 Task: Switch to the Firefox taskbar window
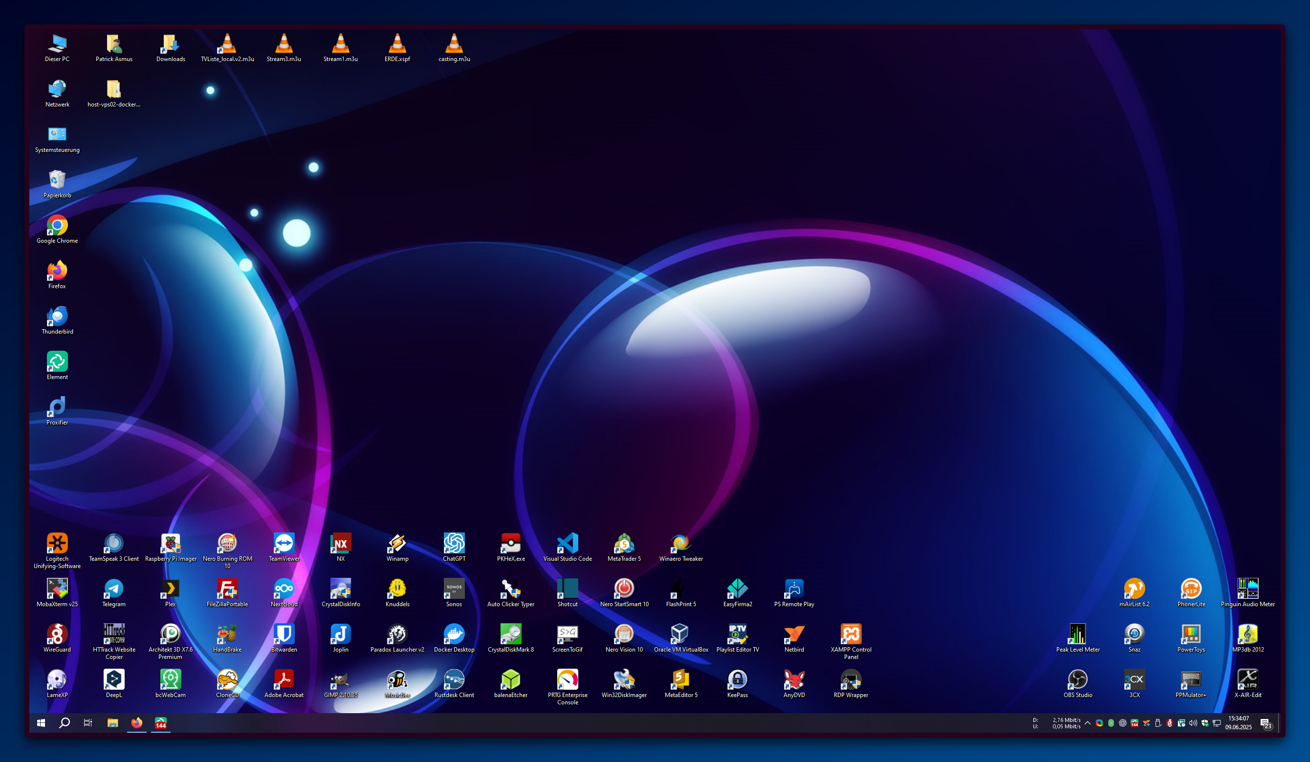pyautogui.click(x=137, y=723)
